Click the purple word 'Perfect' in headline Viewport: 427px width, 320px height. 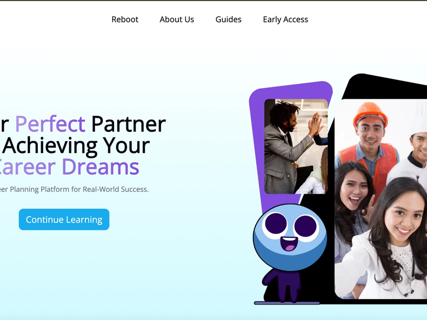pyautogui.click(x=50, y=124)
